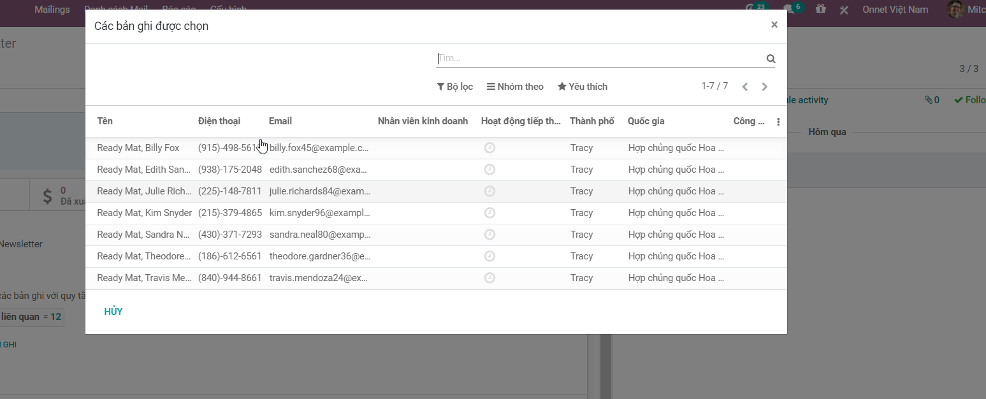This screenshot has height=399, width=986.
Task: Open the conversations icon with badge 6
Action: click(x=790, y=10)
